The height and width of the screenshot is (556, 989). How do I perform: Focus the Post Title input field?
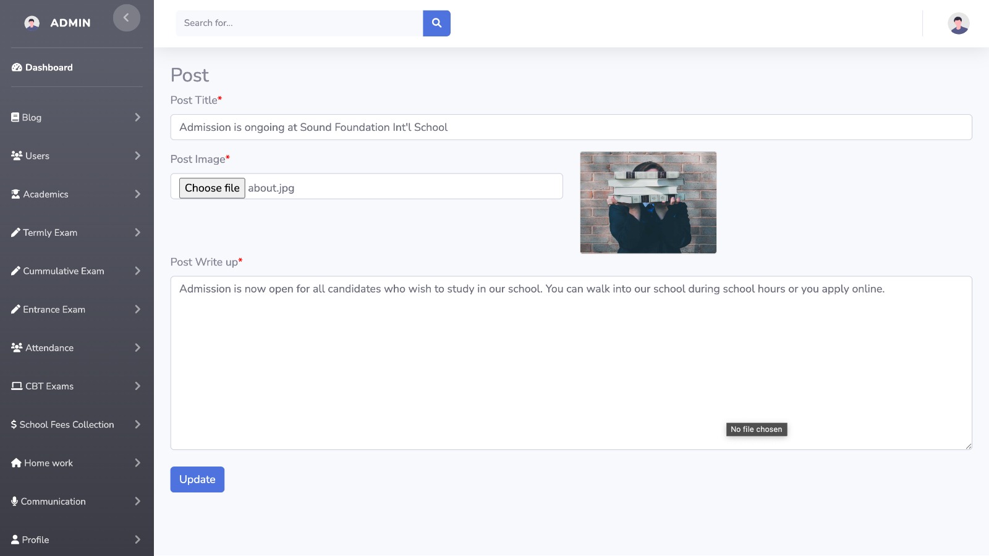(571, 127)
